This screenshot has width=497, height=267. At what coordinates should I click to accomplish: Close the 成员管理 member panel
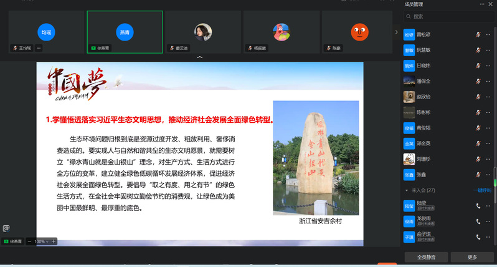point(489,4)
